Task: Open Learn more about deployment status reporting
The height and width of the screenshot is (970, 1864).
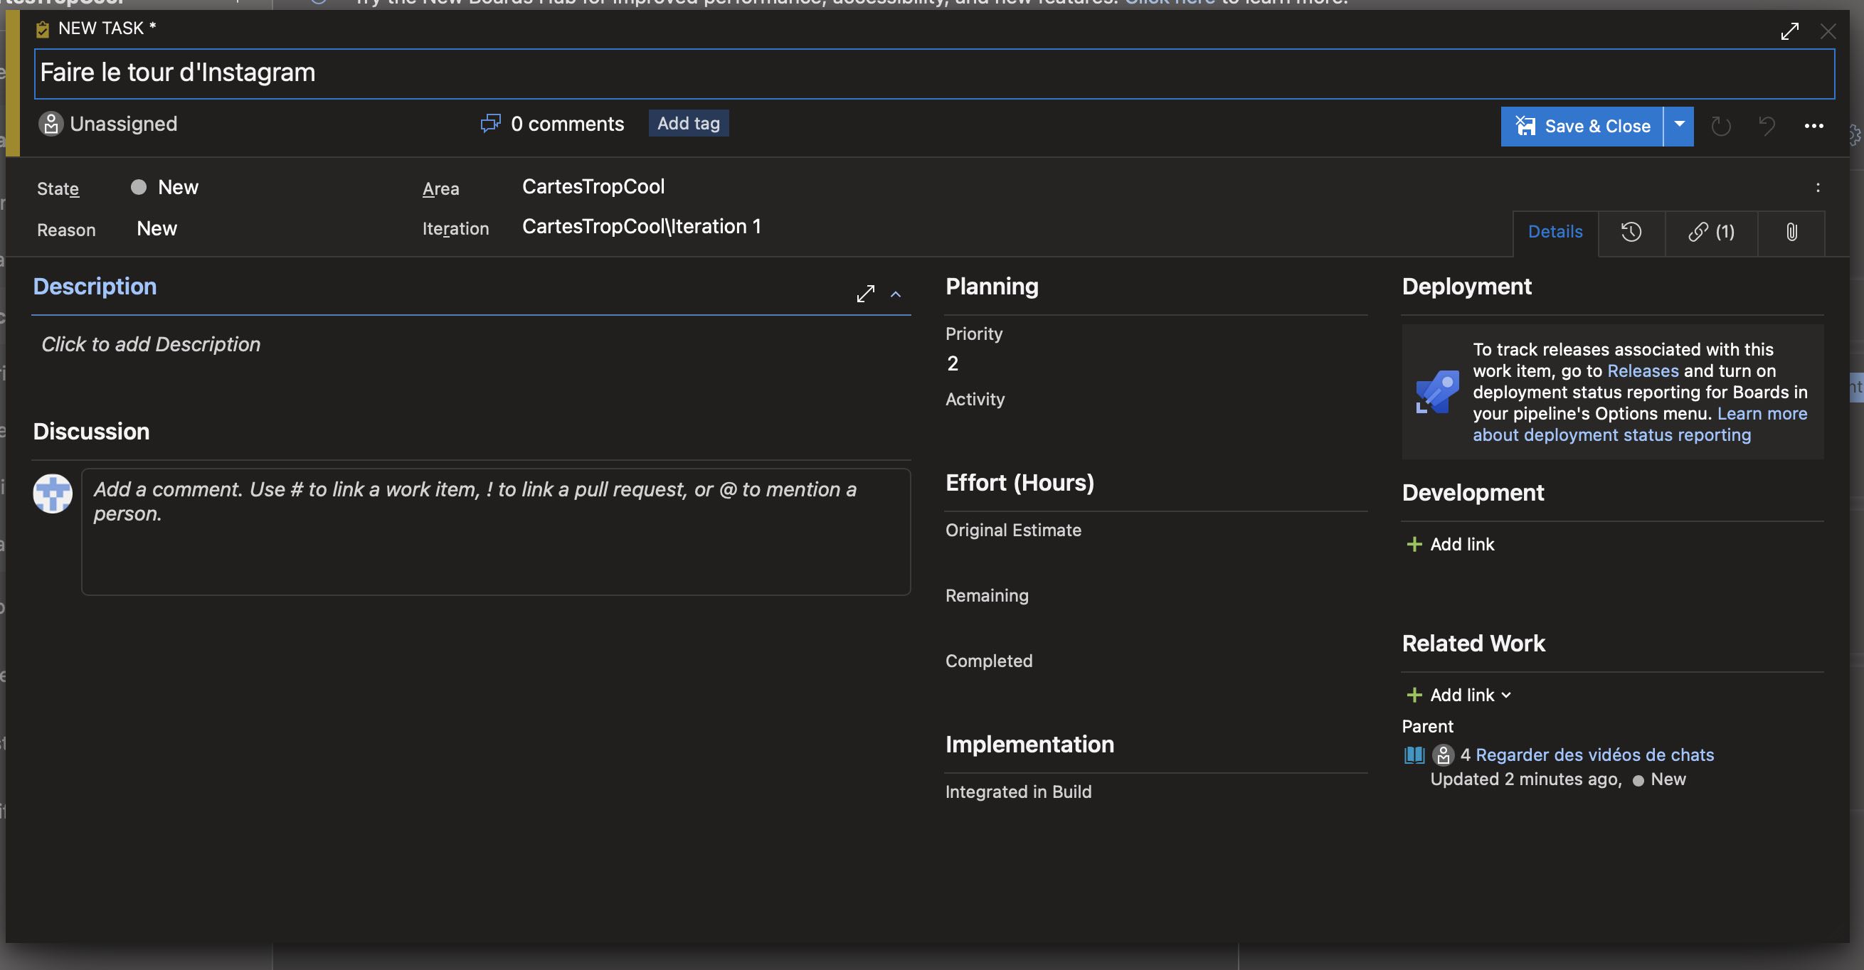Action: (x=1641, y=424)
